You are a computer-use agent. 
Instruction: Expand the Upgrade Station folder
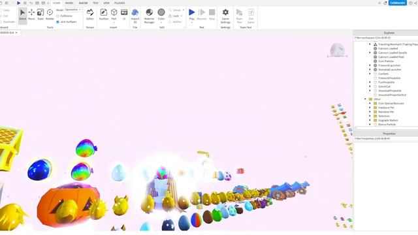pyautogui.click(x=370, y=120)
